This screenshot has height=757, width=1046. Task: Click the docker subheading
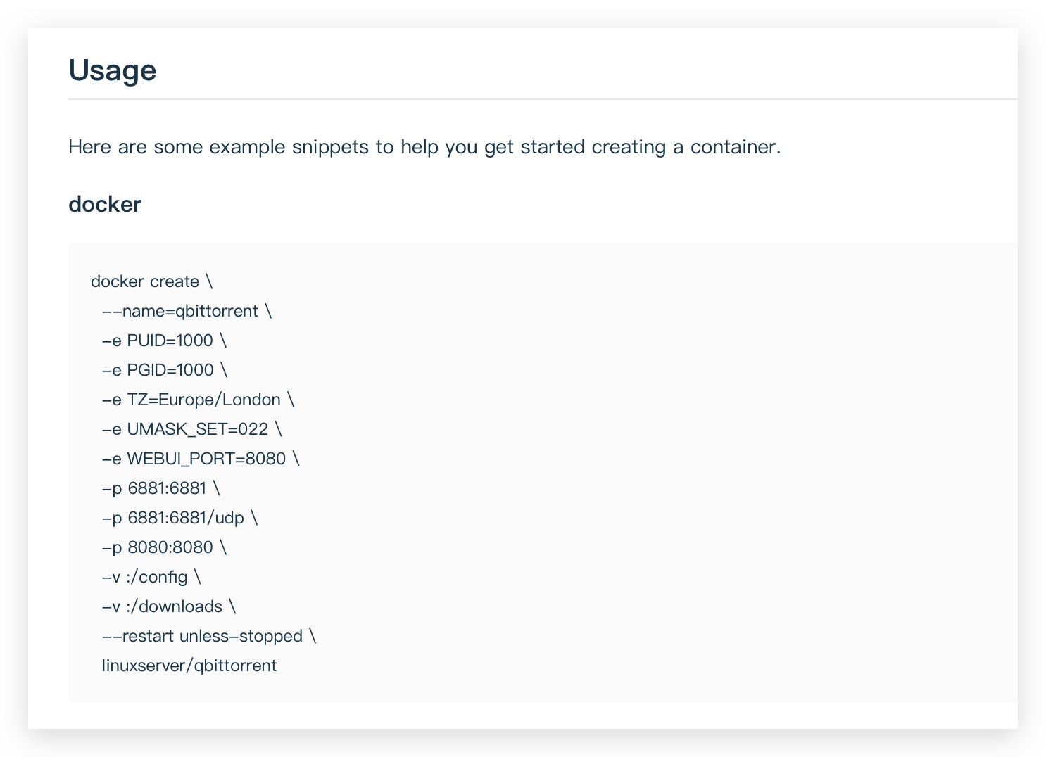click(x=105, y=204)
